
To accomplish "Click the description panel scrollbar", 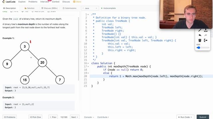I will (x=79, y=49).
